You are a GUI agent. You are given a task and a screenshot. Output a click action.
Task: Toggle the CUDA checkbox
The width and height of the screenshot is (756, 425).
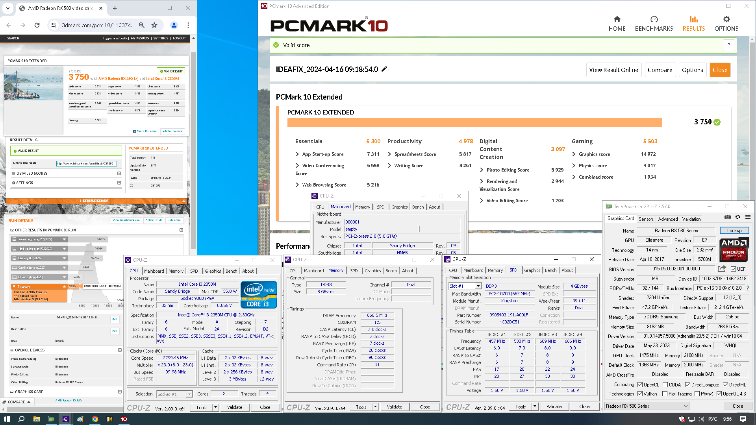tap(665, 385)
